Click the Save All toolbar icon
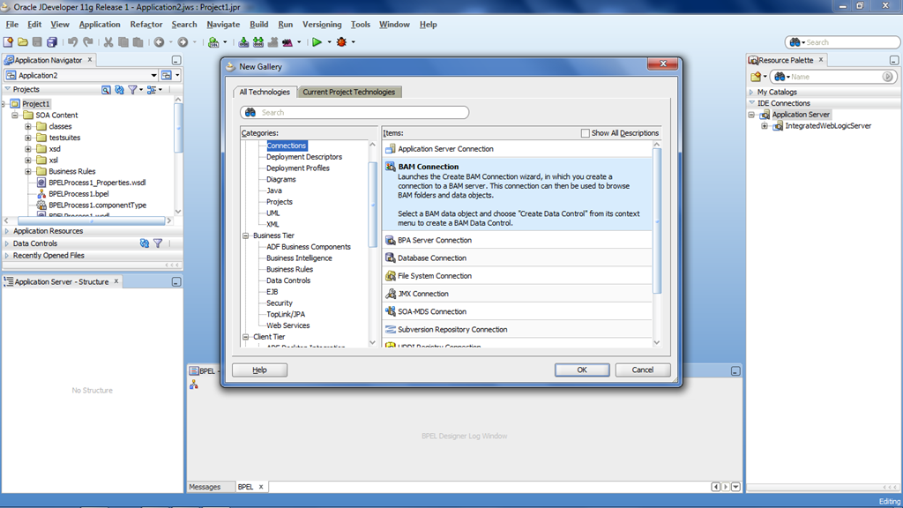Viewport: 903px width, 508px height. click(x=52, y=41)
